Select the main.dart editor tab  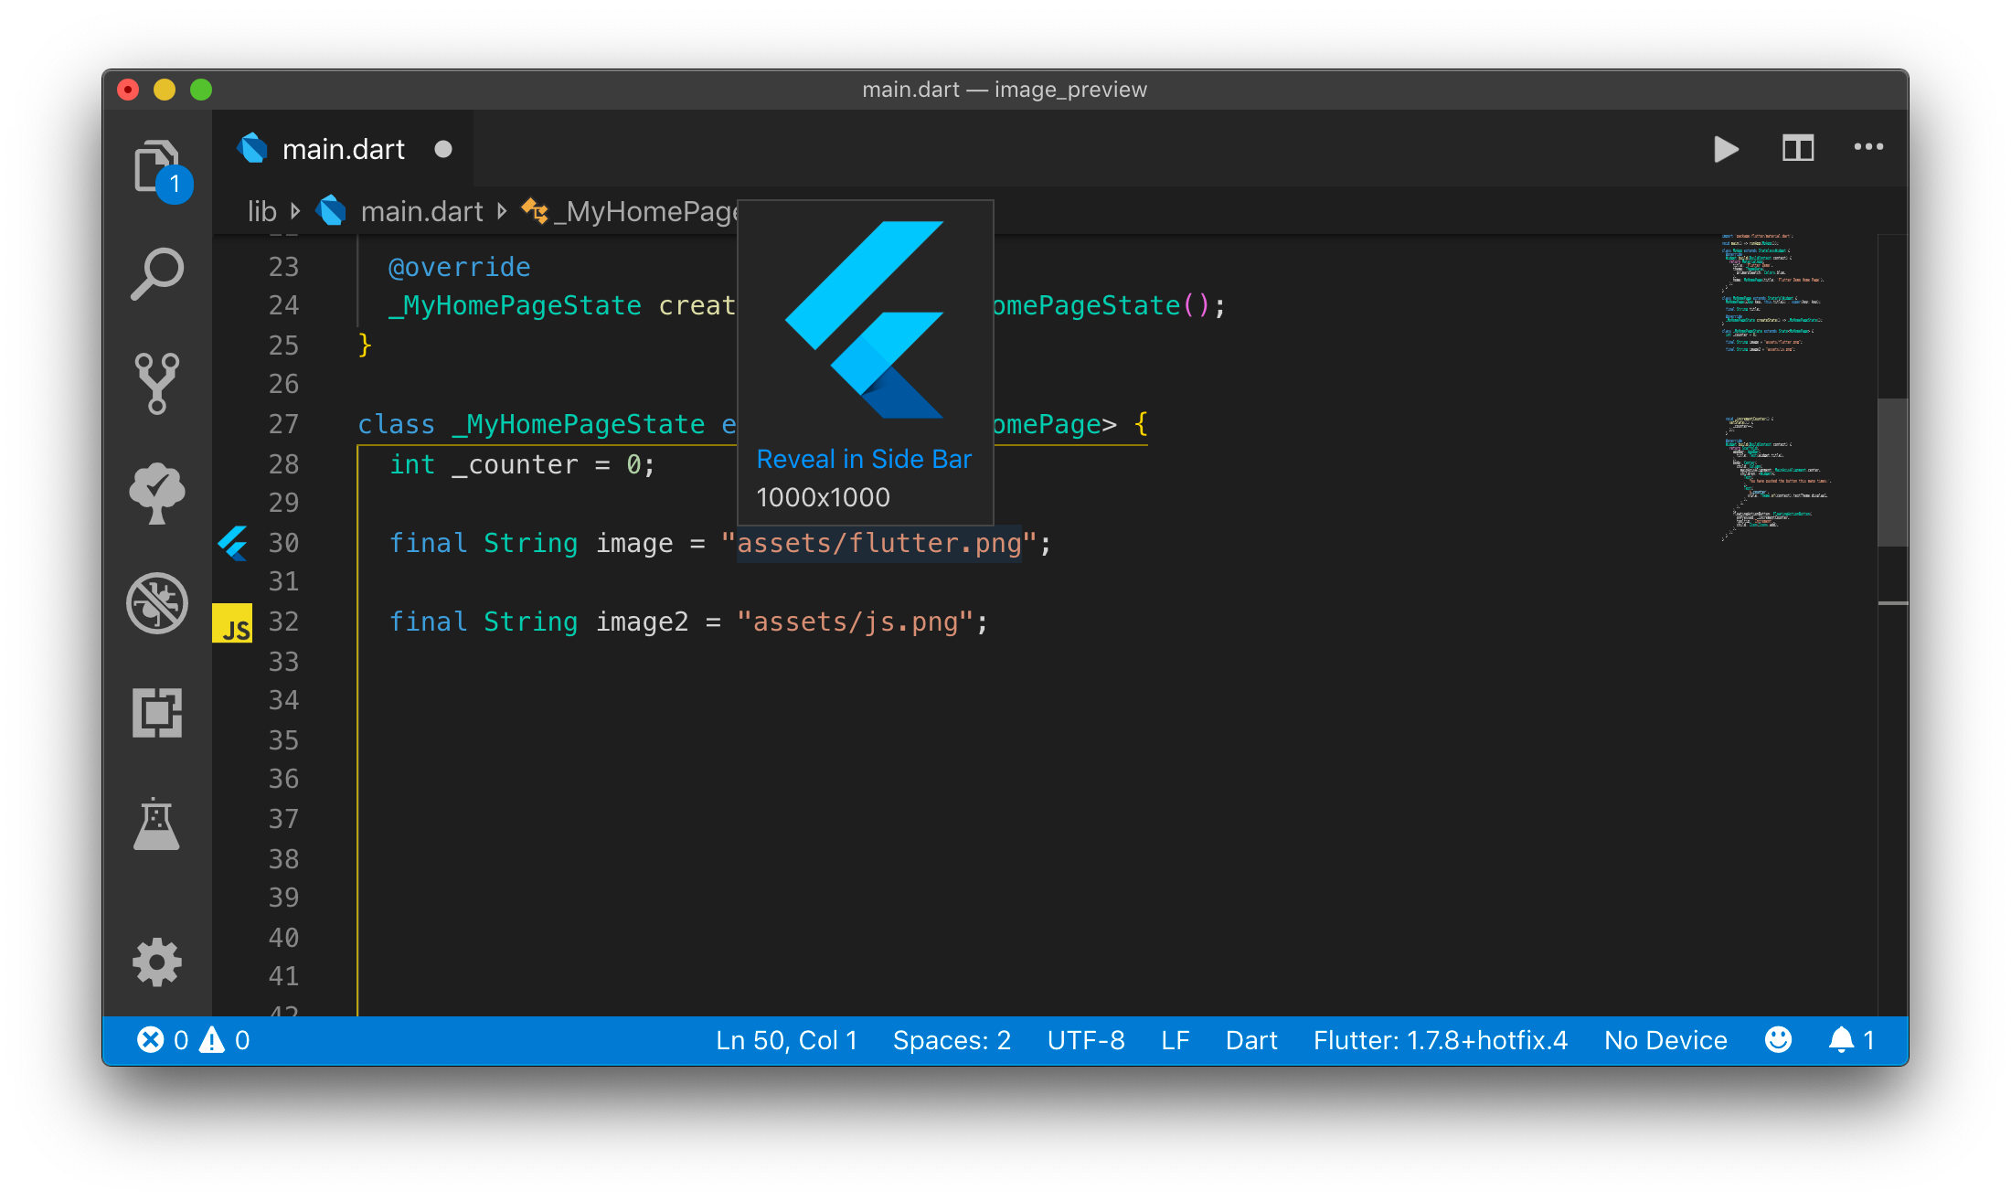343,148
